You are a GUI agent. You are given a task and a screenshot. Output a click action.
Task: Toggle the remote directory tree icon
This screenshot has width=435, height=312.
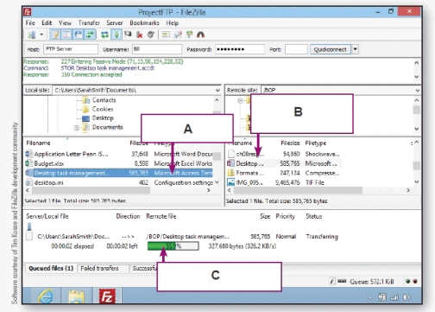pyautogui.click(x=79, y=35)
